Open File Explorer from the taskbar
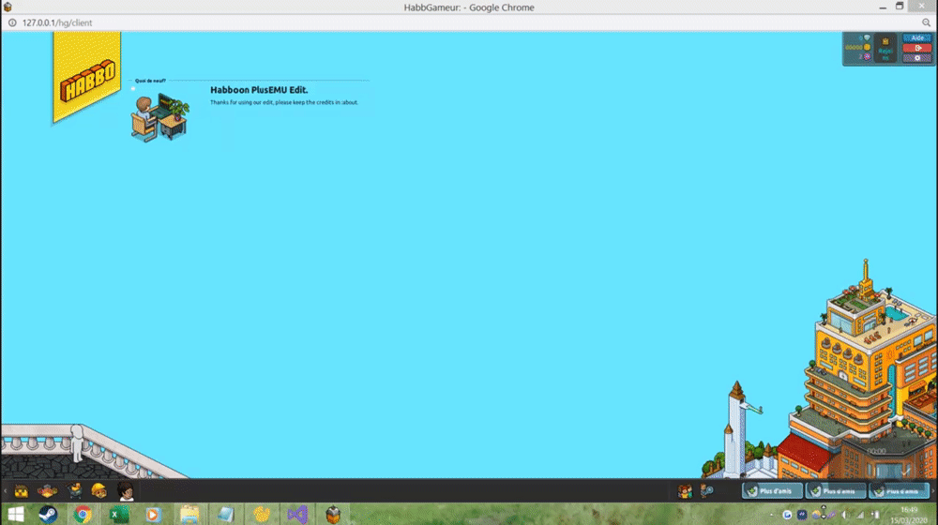 pos(189,514)
